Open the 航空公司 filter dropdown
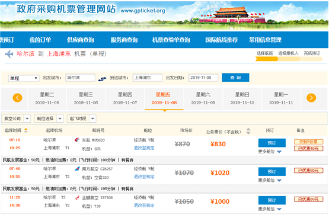This screenshot has width=329, height=215. coord(16,118)
